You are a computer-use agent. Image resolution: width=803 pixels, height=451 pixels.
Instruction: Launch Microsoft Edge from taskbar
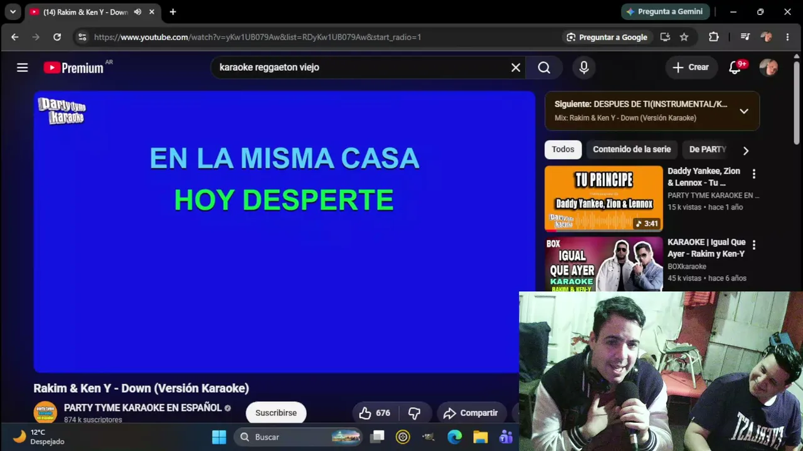coord(454,437)
